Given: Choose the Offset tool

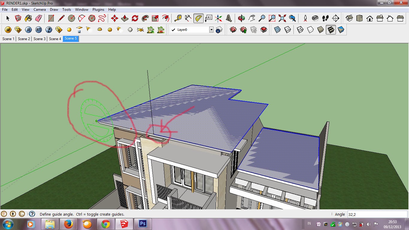Looking at the screenshot, I should coord(165,18).
